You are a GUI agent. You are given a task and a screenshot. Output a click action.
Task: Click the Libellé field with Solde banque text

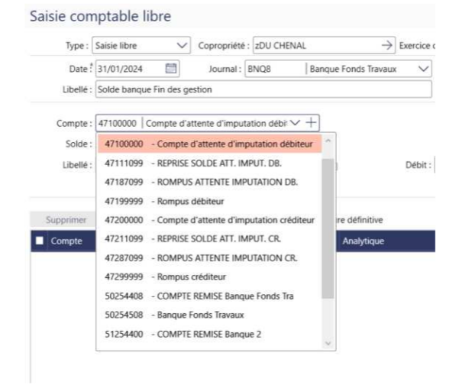pos(263,89)
